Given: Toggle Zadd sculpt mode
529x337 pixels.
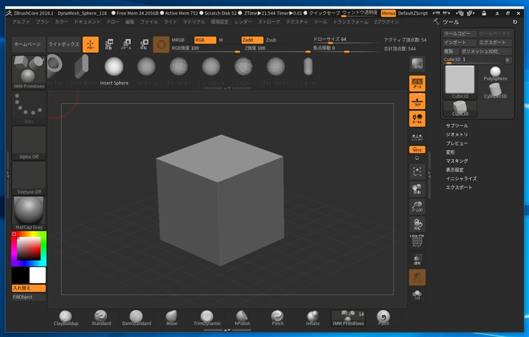Looking at the screenshot, I should (252, 40).
